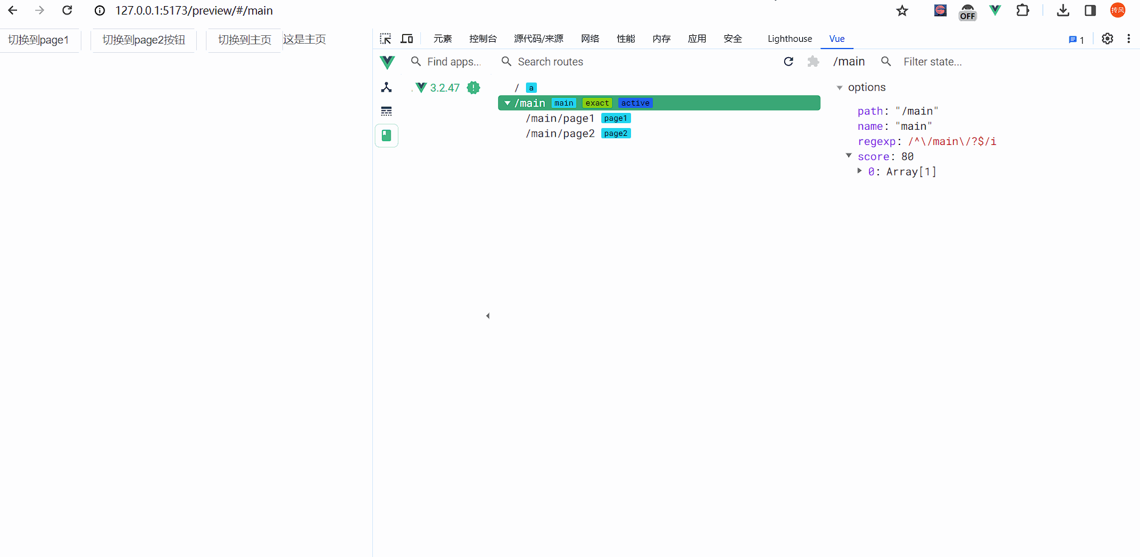Activate the inspect element selector icon
The width and height of the screenshot is (1140, 557).
[386, 39]
